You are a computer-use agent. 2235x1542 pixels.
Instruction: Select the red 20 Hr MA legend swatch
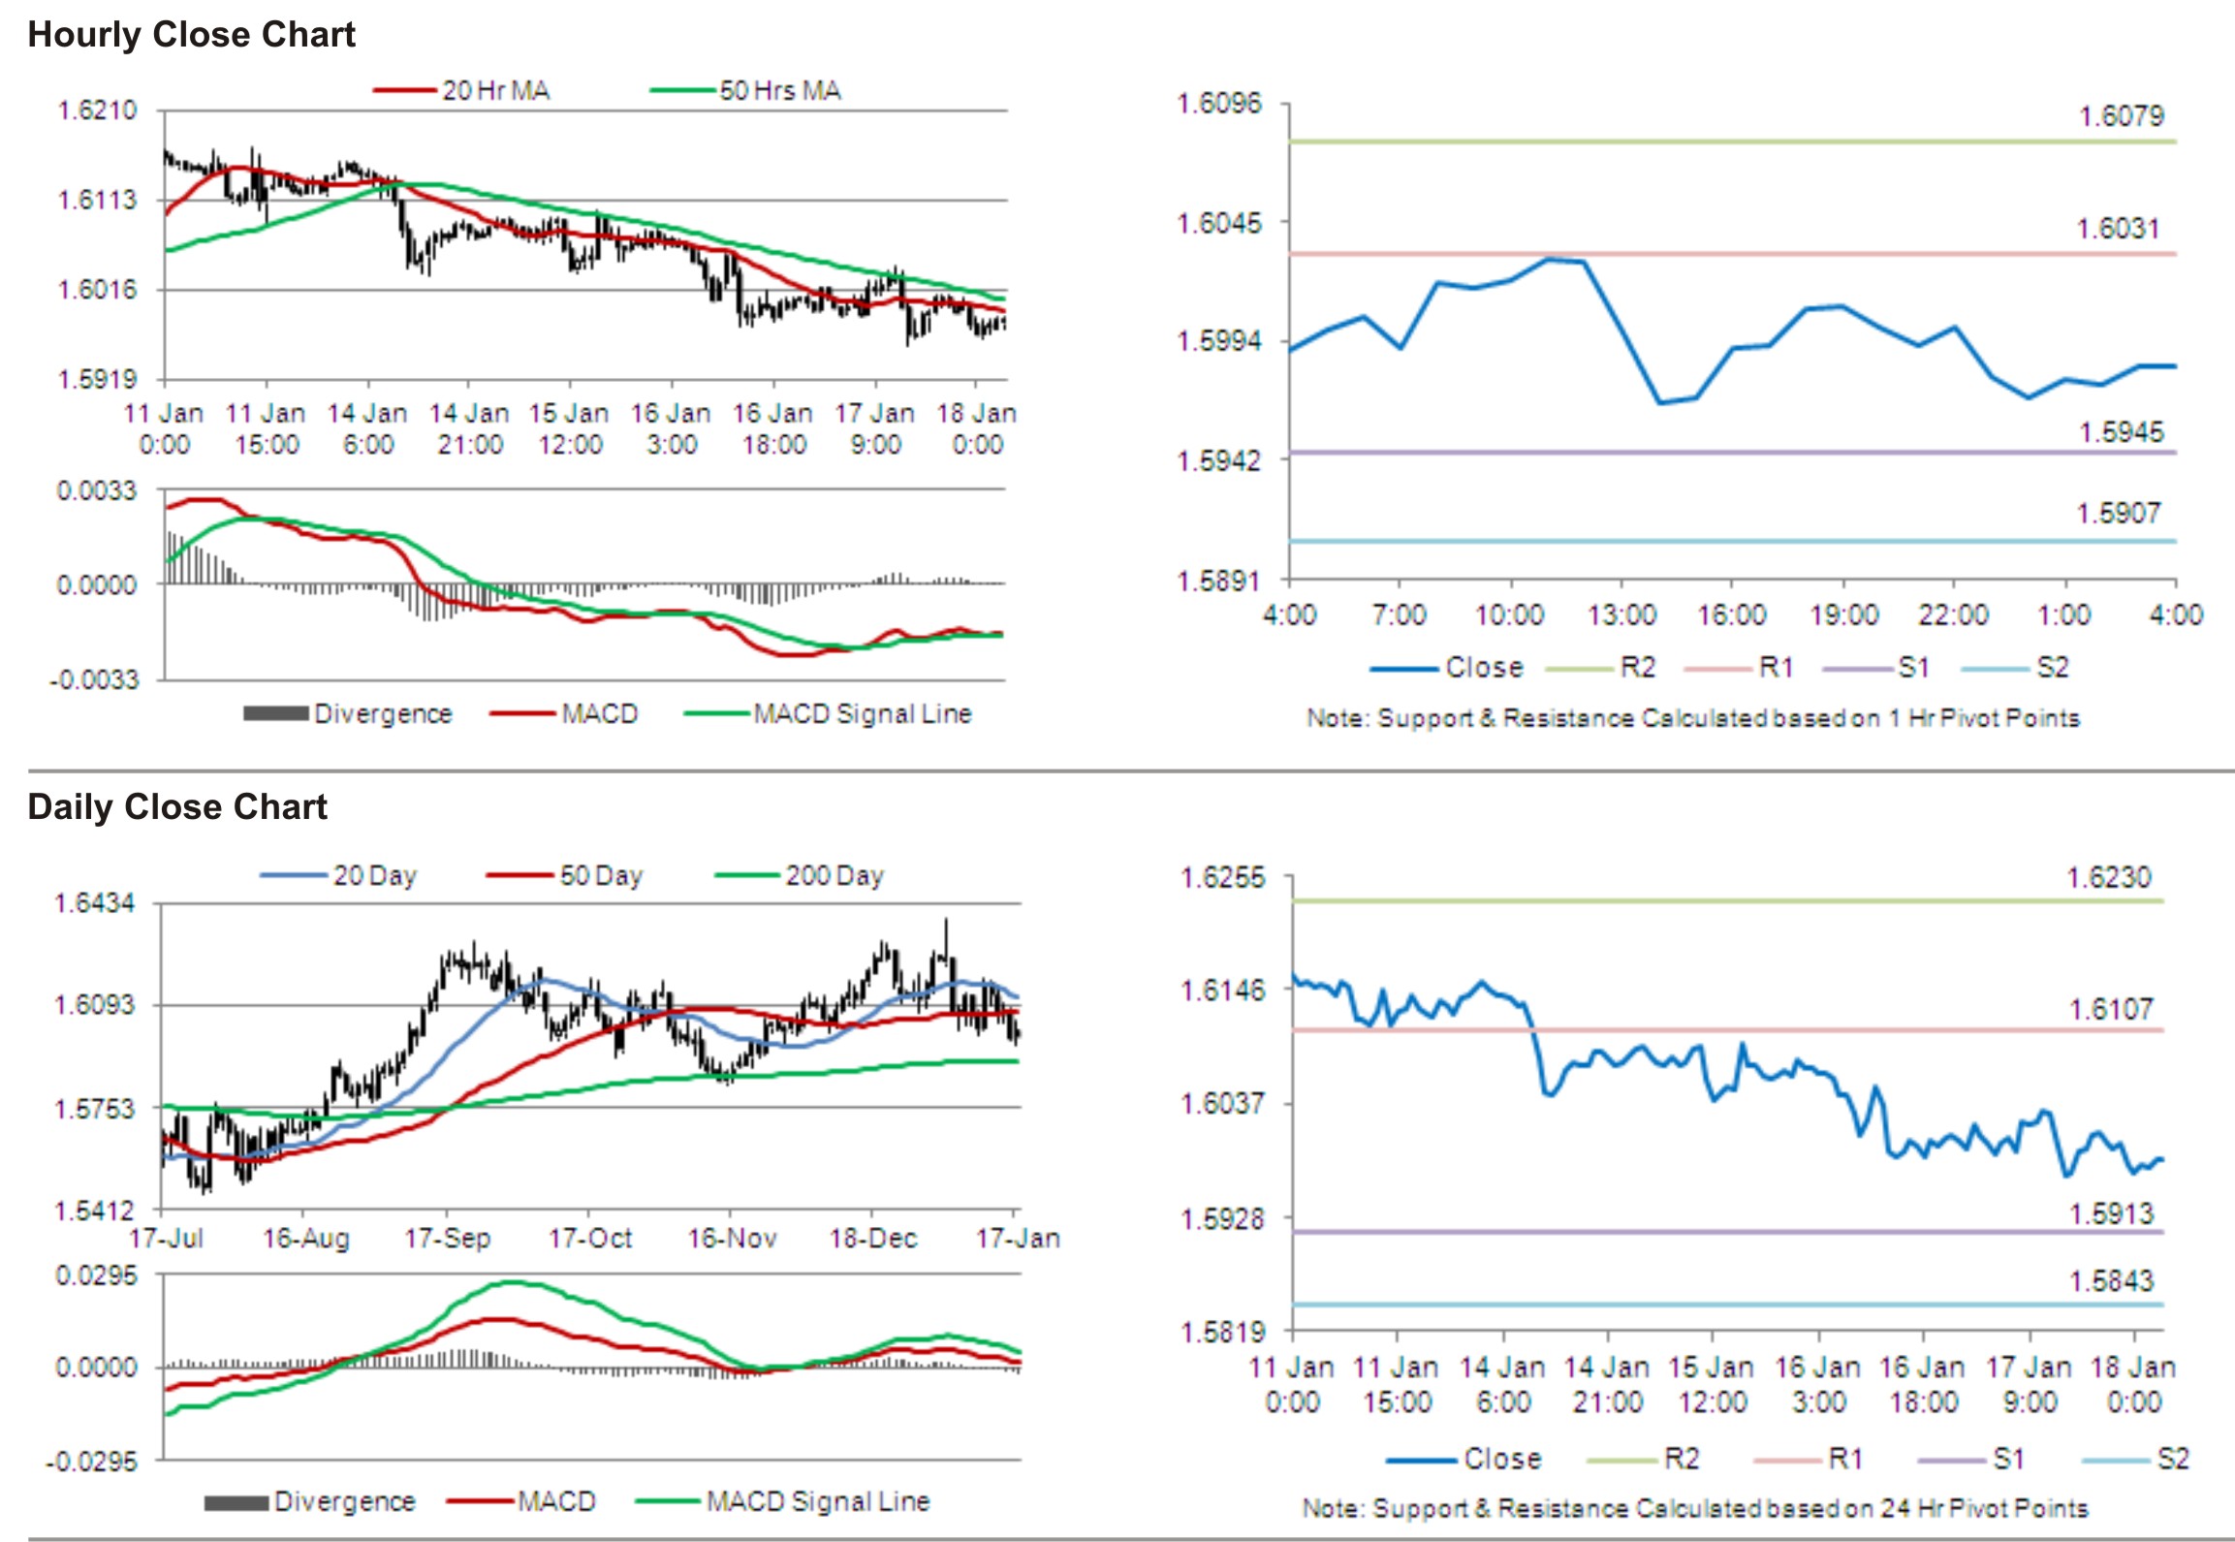[x=405, y=91]
